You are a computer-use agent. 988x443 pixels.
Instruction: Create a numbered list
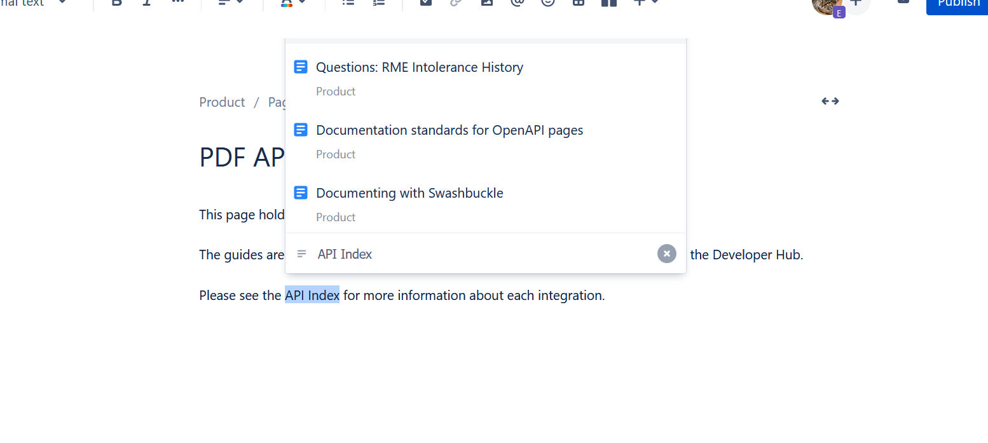(x=379, y=3)
